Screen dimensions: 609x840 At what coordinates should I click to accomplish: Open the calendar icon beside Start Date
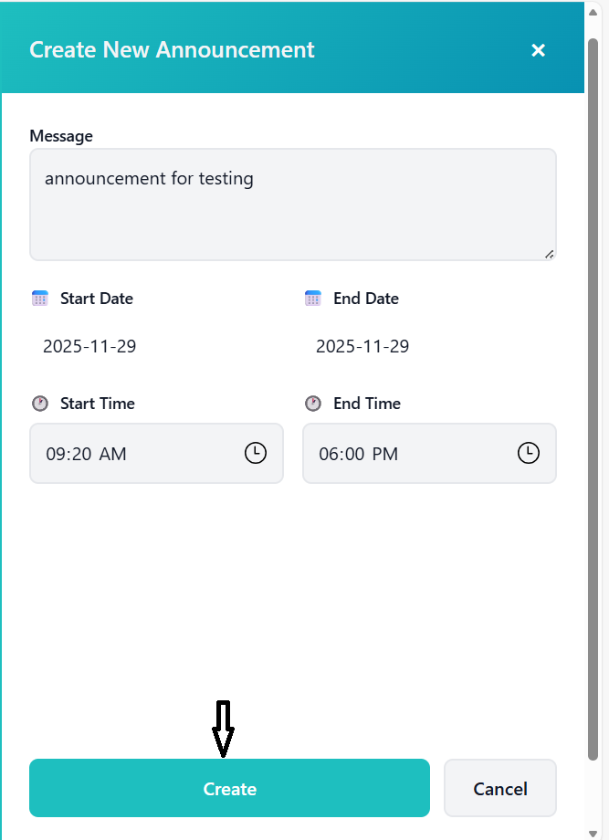[39, 298]
